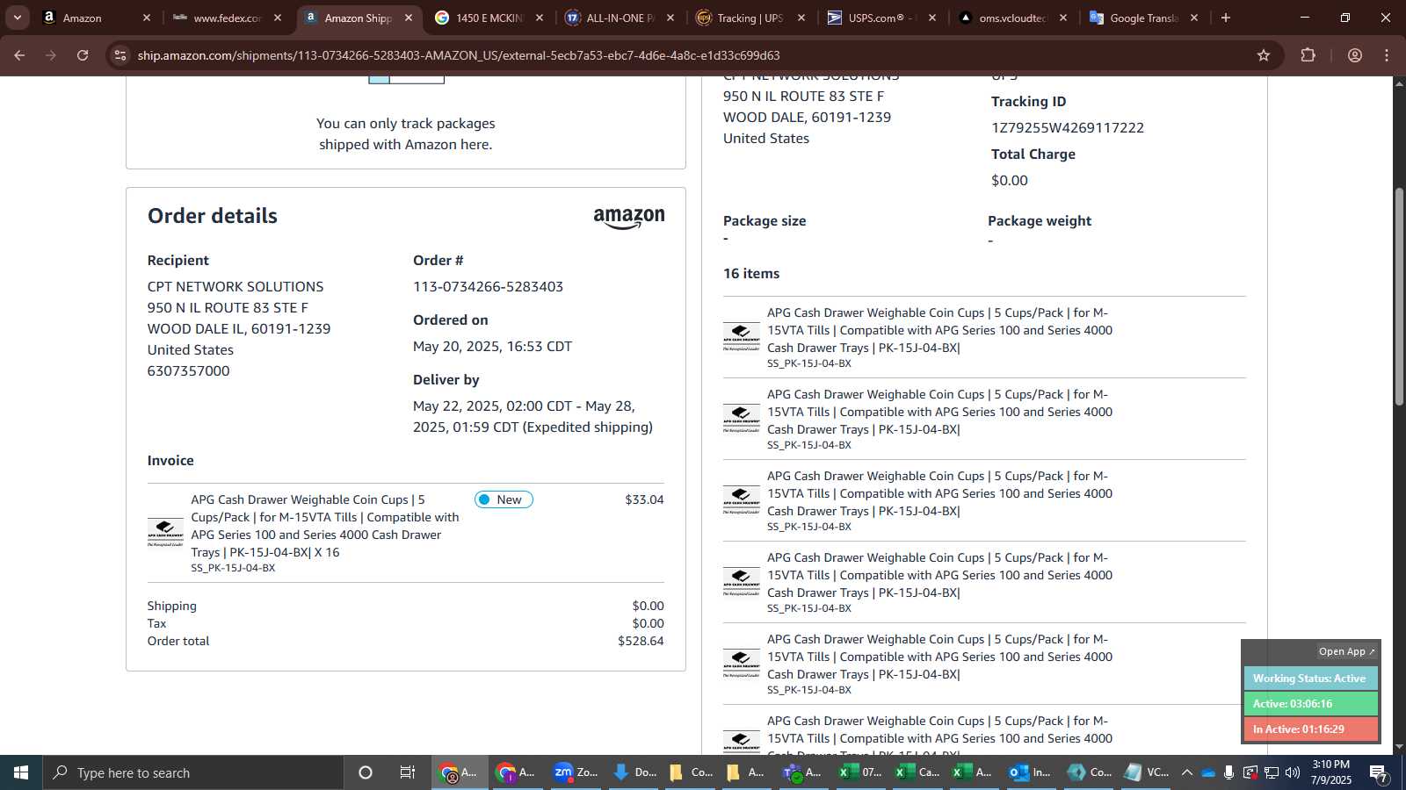Switch to the USPS.com tab
The height and width of the screenshot is (790, 1406).
[882, 18]
